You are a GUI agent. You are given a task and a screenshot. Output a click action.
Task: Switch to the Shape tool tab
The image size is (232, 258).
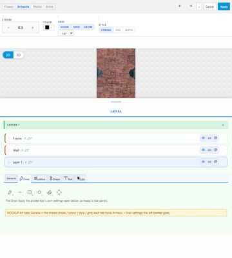pyautogui.click(x=55, y=179)
